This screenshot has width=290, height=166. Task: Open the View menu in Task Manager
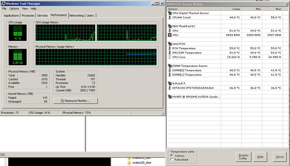click(x=25, y=8)
